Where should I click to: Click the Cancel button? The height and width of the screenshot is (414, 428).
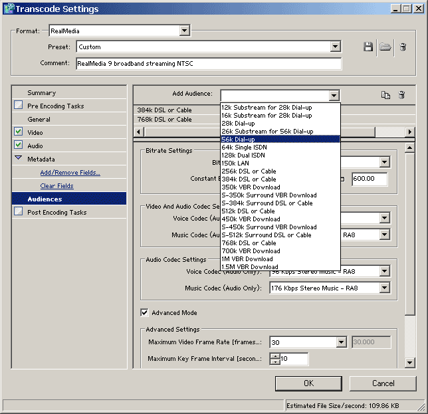click(383, 383)
